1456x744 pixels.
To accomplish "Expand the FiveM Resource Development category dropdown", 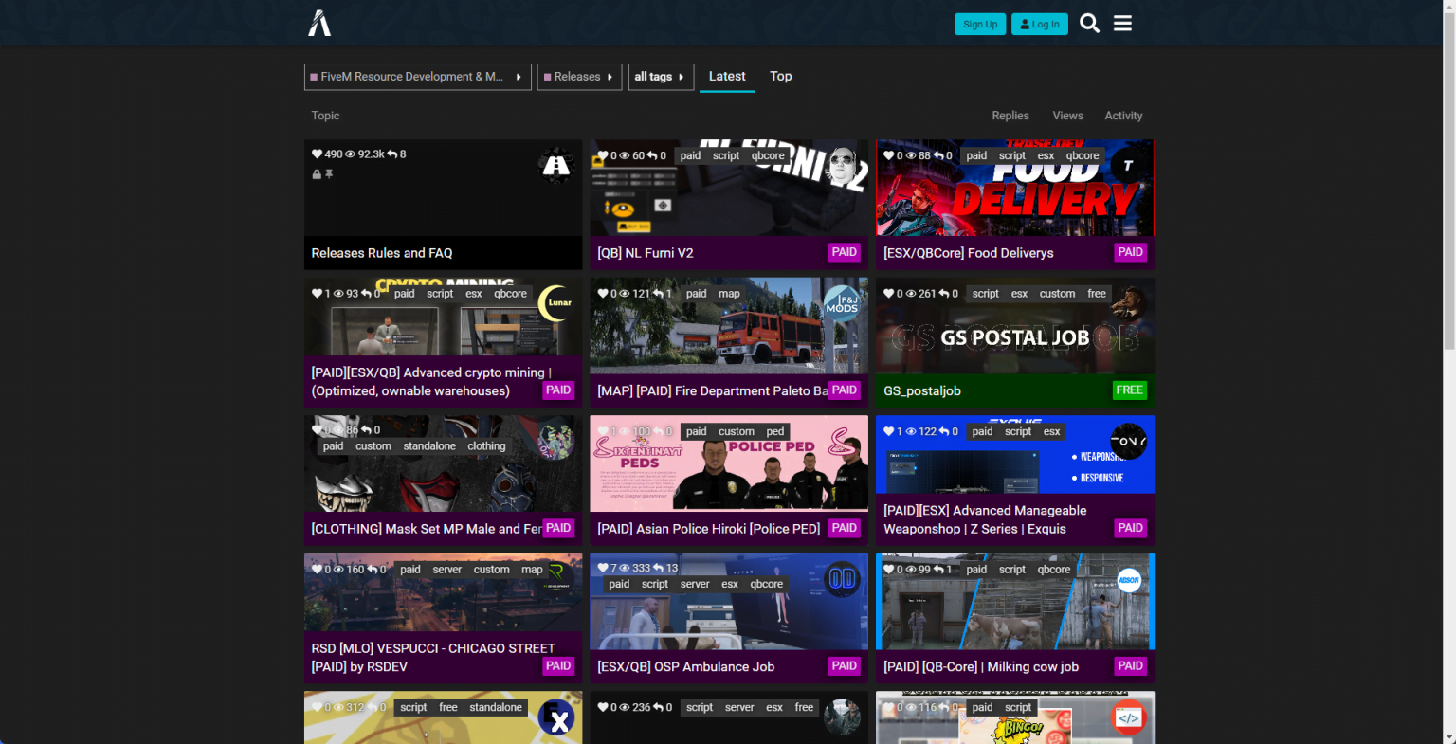I will click(417, 77).
